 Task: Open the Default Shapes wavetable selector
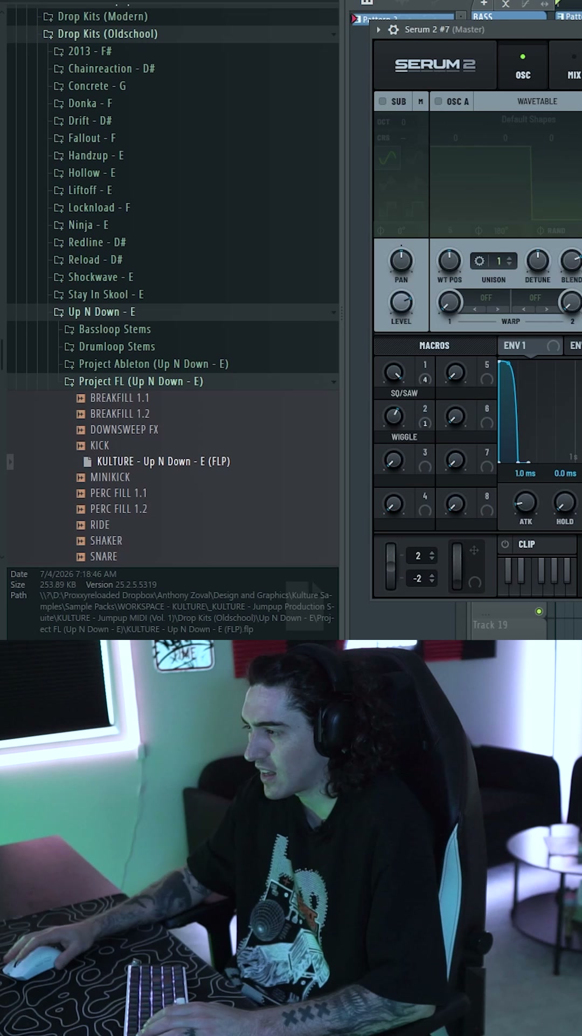tap(528, 119)
